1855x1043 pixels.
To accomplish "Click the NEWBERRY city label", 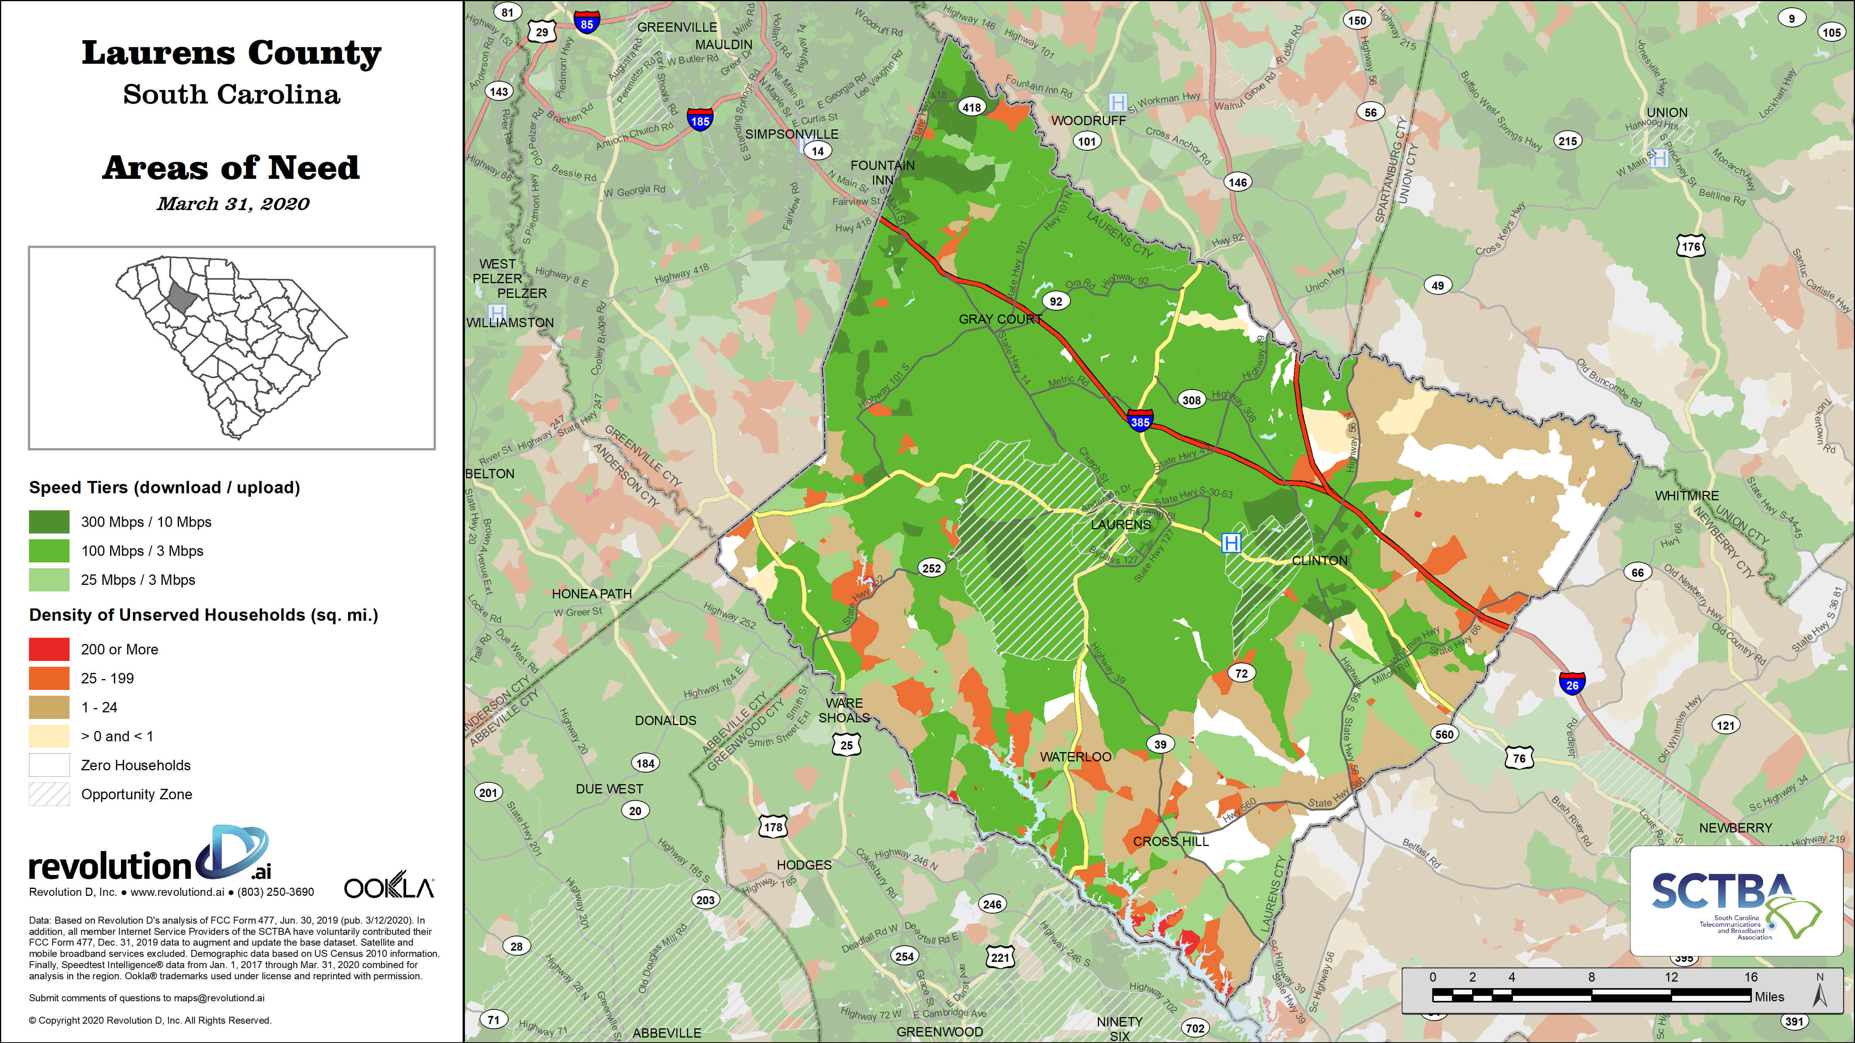I will pos(1736,828).
